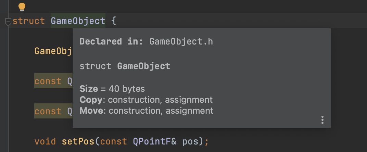Click the second highlighted const Q line
The image size is (367, 152).
click(x=53, y=111)
